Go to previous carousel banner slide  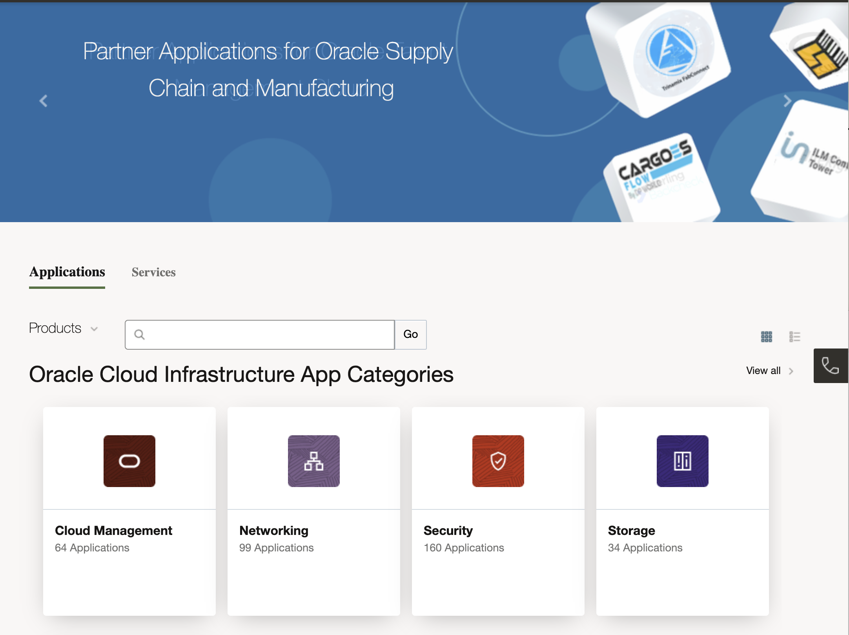pyautogui.click(x=44, y=101)
